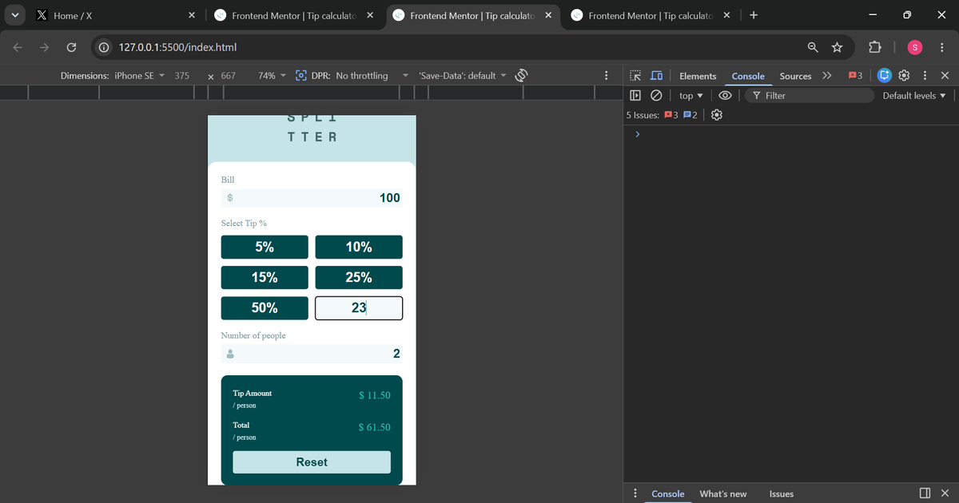Show the console sidebar panel
The image size is (959, 503).
point(635,95)
